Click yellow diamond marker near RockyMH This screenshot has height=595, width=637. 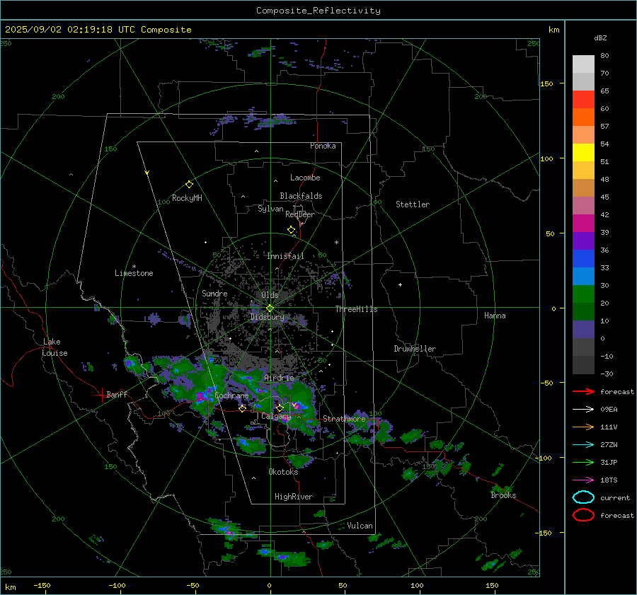click(189, 185)
